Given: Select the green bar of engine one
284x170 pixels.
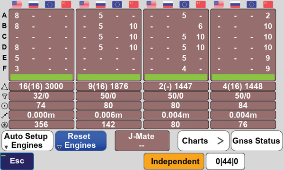Looking at the screenshot, I should pos(42,77).
